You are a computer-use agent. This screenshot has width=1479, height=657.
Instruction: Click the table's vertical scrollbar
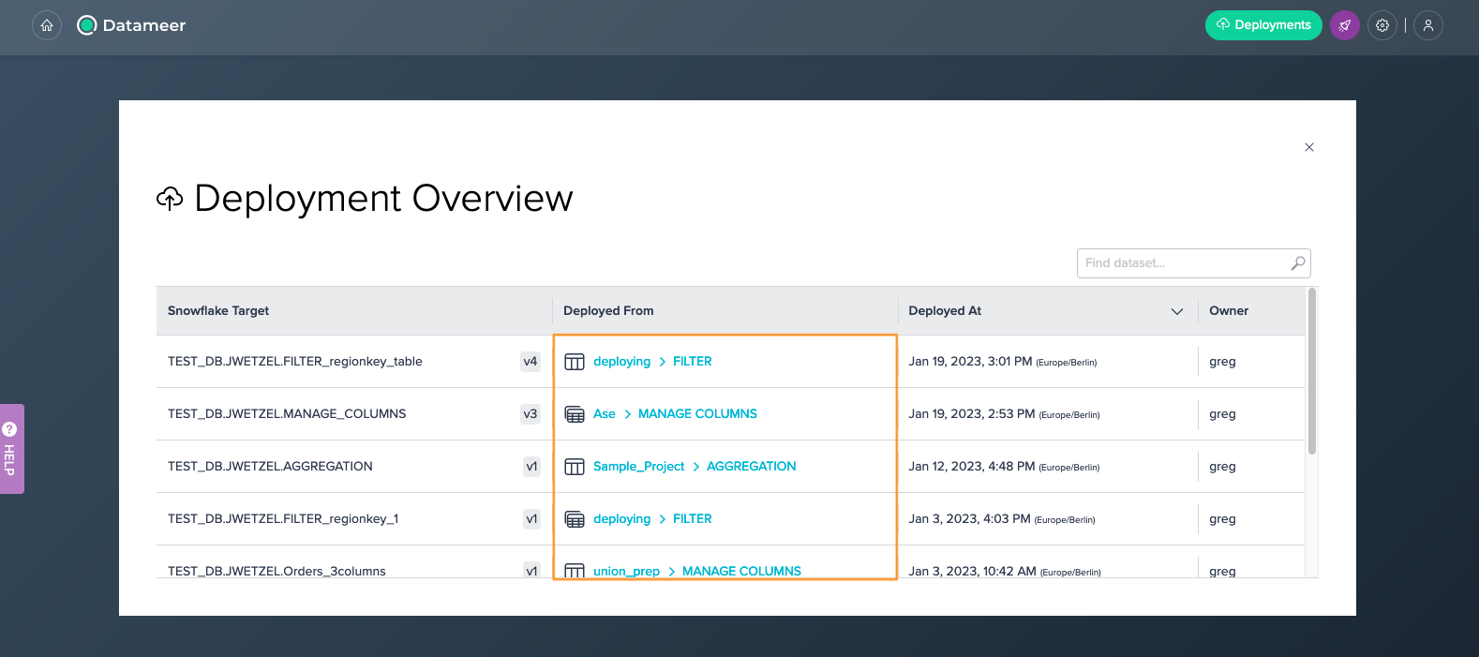click(x=1312, y=375)
